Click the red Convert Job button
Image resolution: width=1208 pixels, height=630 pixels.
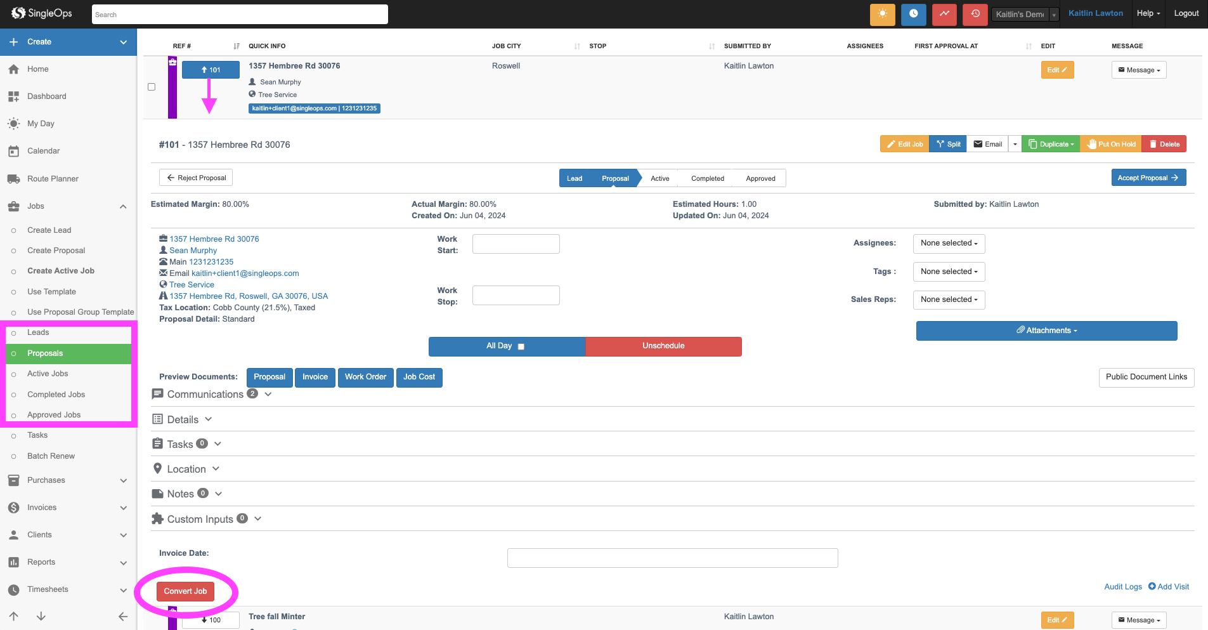tap(185, 591)
